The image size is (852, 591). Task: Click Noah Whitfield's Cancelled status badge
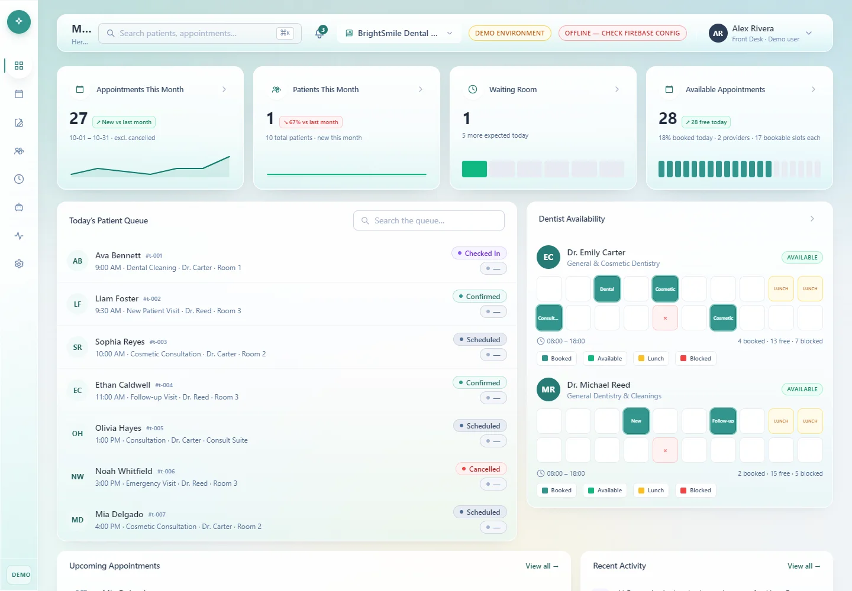481,469
